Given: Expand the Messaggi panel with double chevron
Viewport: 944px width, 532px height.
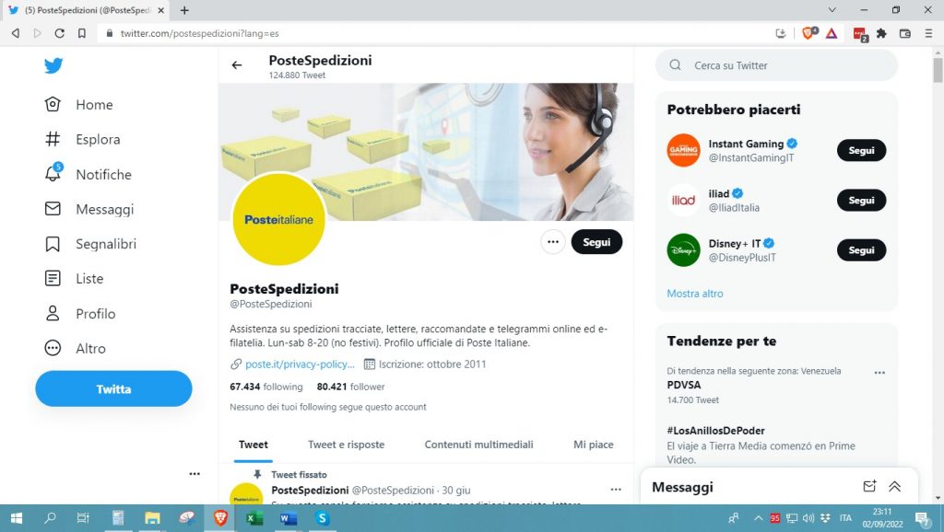Looking at the screenshot, I should pos(894,486).
